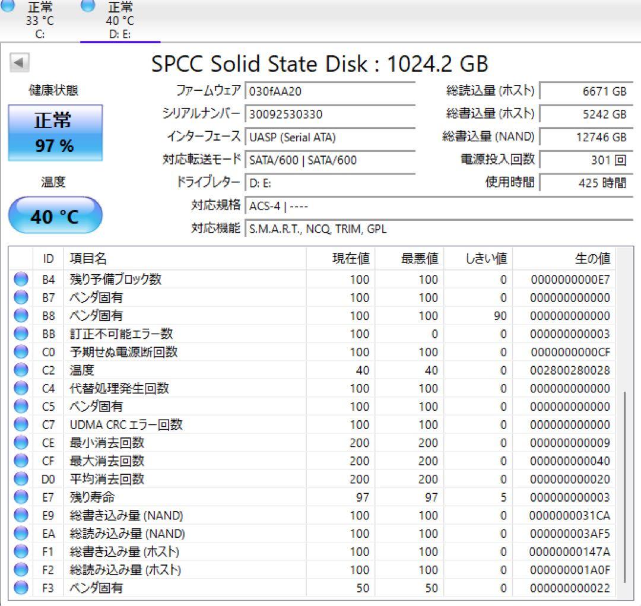
Task: Select the C: drive tab at 33 °C
Action: coord(40,20)
